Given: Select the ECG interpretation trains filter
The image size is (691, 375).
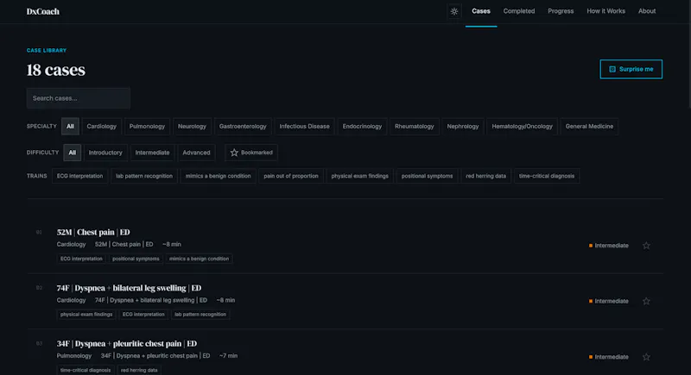Looking at the screenshot, I should coord(79,176).
